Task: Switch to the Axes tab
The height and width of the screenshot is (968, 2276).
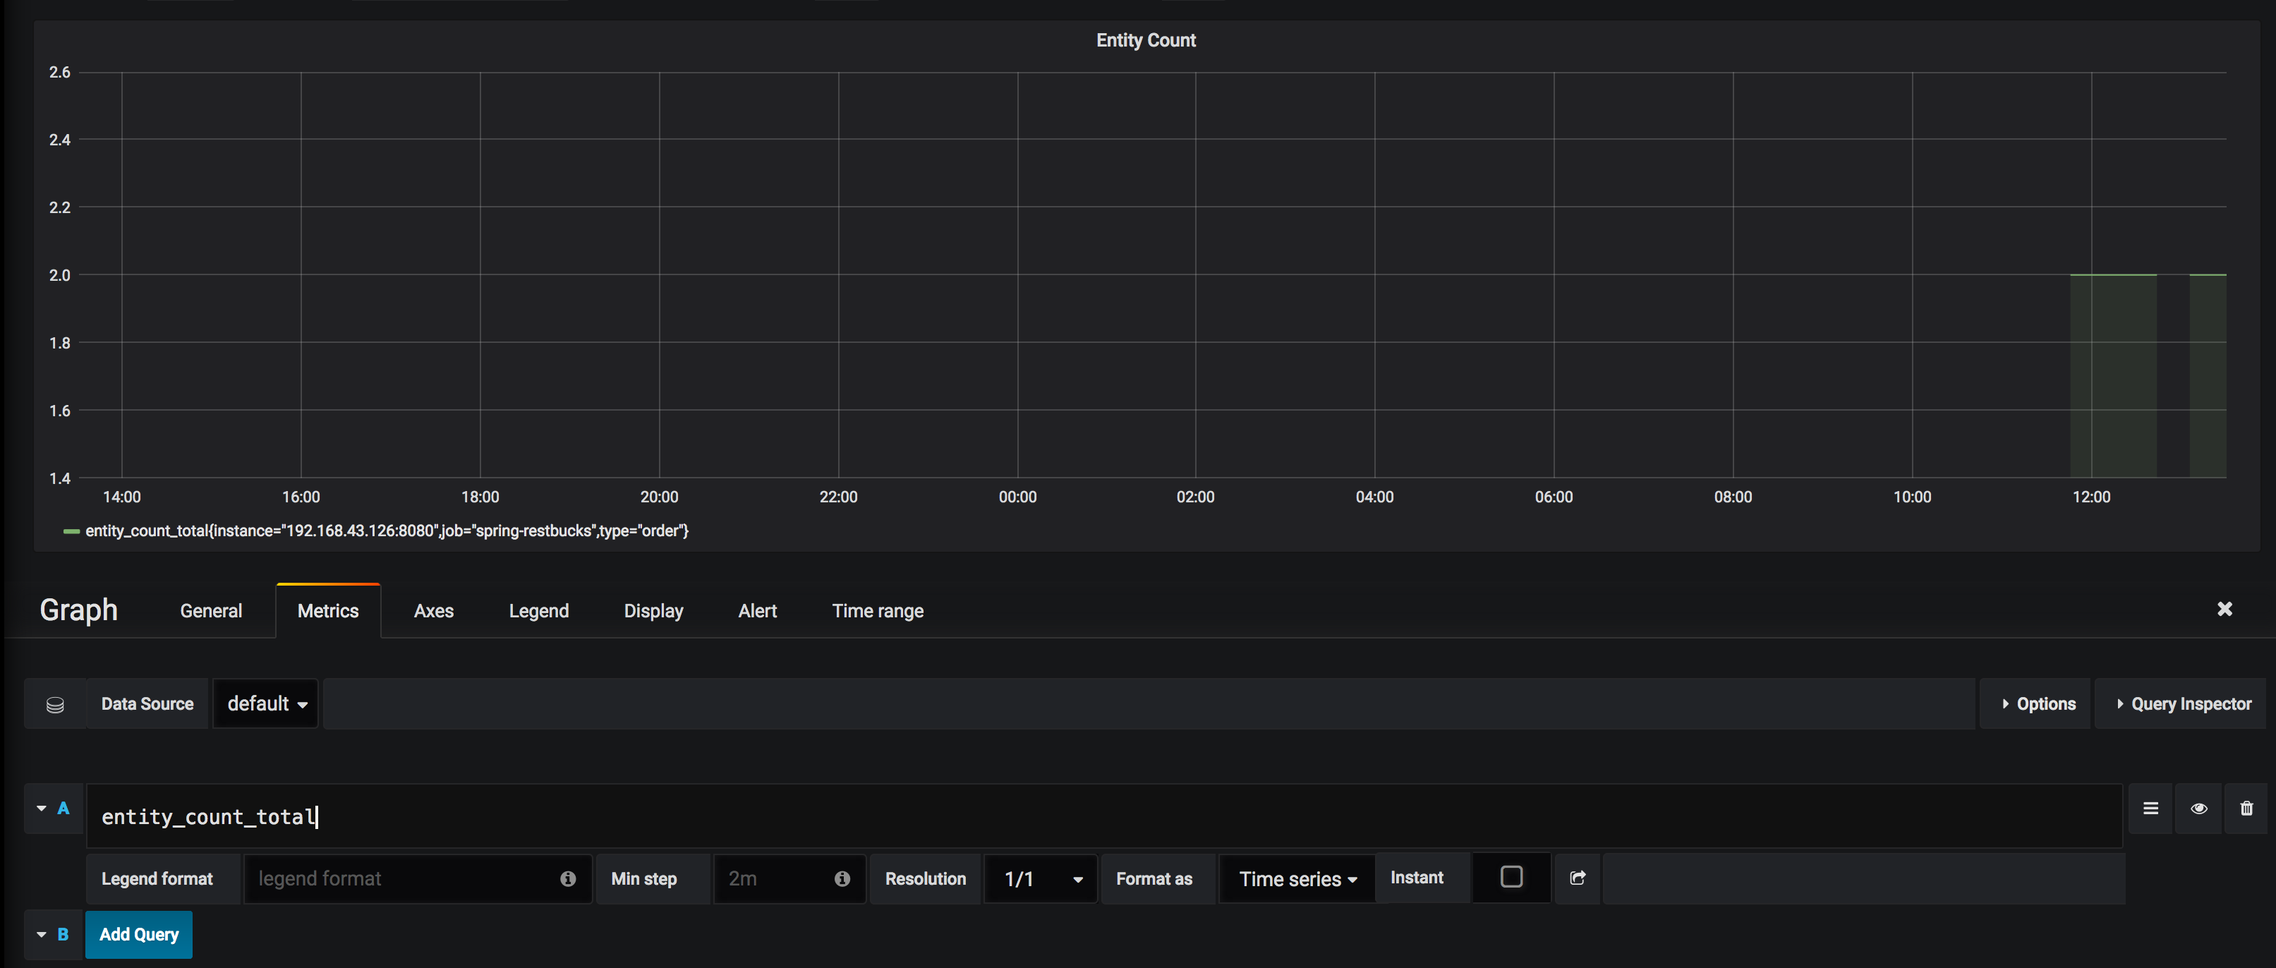Action: pos(434,610)
